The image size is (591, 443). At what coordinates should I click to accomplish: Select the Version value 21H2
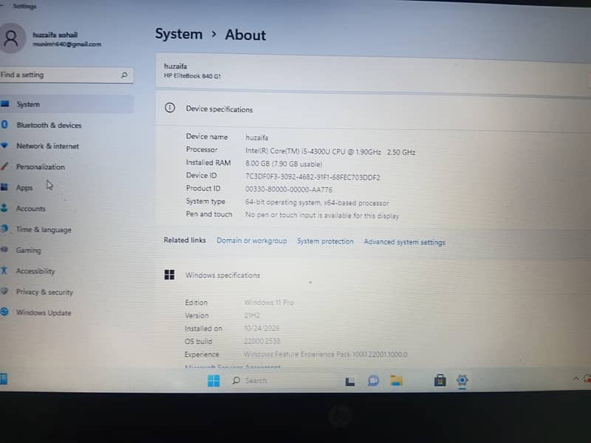(x=252, y=315)
